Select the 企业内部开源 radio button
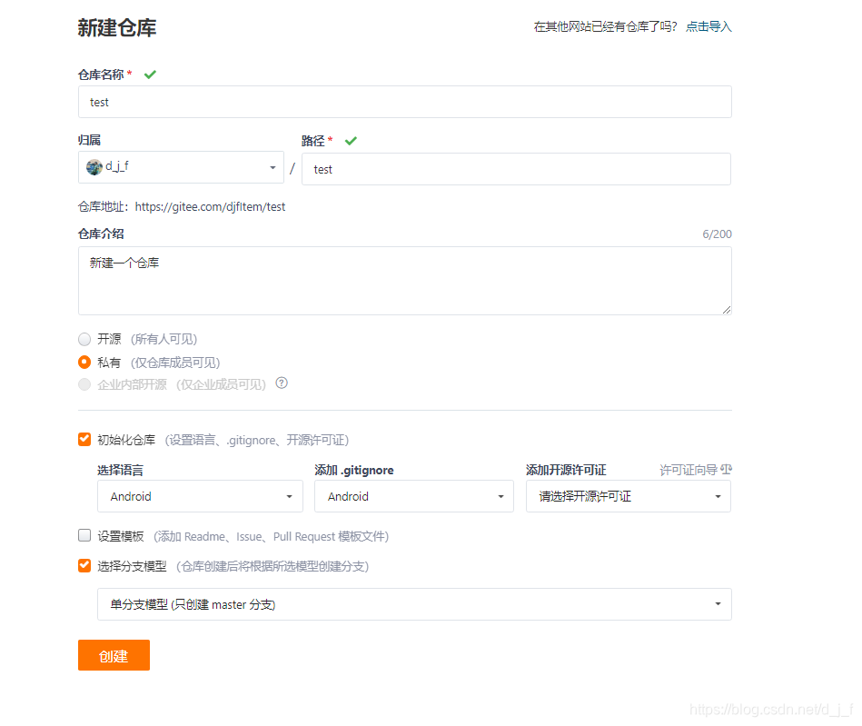The height and width of the screenshot is (726, 862). tap(84, 384)
